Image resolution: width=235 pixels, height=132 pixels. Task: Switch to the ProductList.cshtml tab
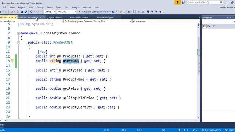(79, 17)
